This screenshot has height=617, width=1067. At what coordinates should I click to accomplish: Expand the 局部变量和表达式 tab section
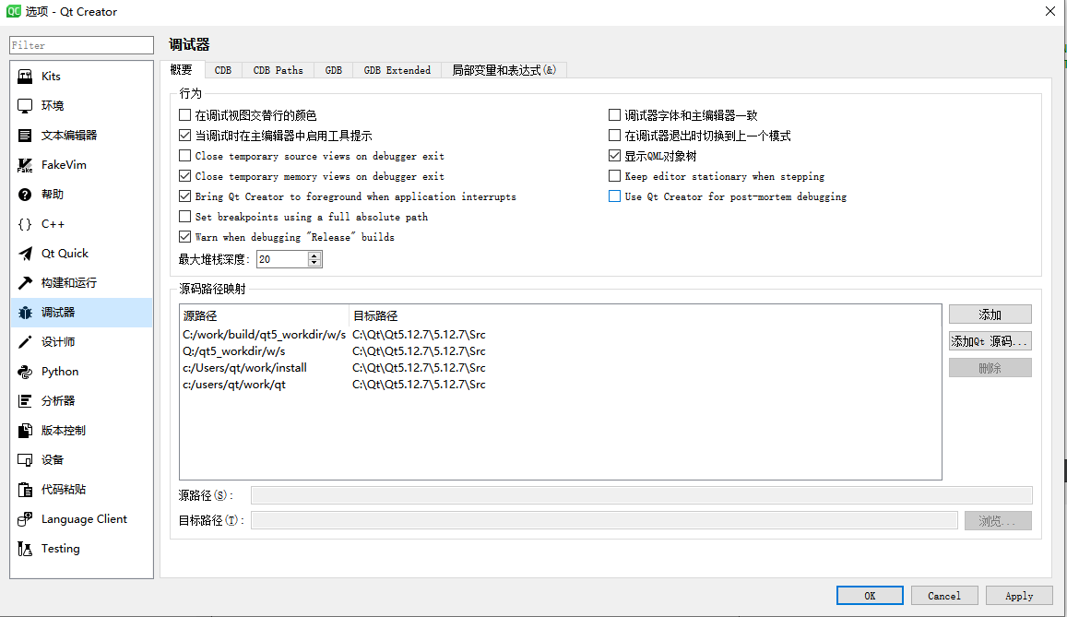click(x=504, y=69)
